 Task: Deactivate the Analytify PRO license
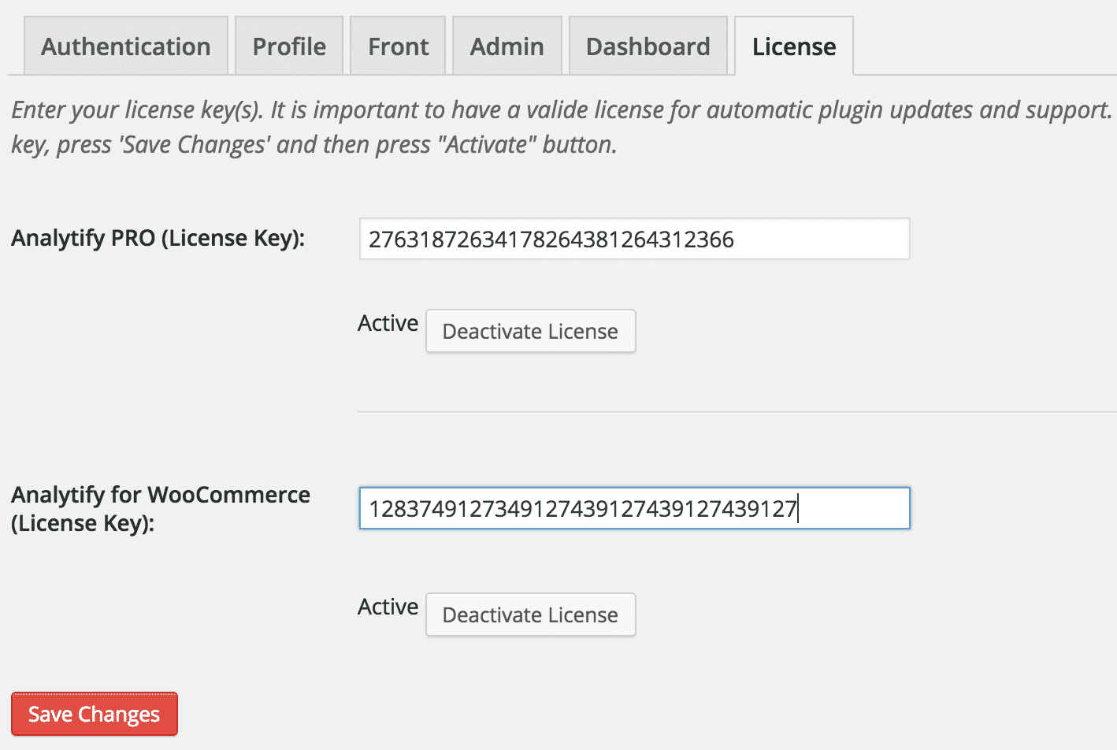[x=530, y=331]
